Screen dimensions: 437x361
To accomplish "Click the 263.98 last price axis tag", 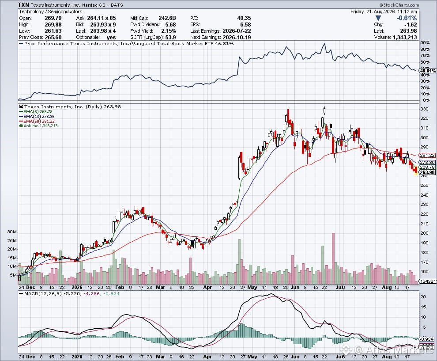I will pyautogui.click(x=428, y=172).
